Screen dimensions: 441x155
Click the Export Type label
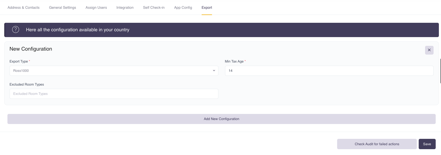(19, 61)
